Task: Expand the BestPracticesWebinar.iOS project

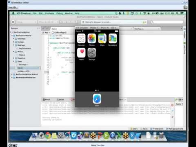Action: pyautogui.click(x=12, y=78)
